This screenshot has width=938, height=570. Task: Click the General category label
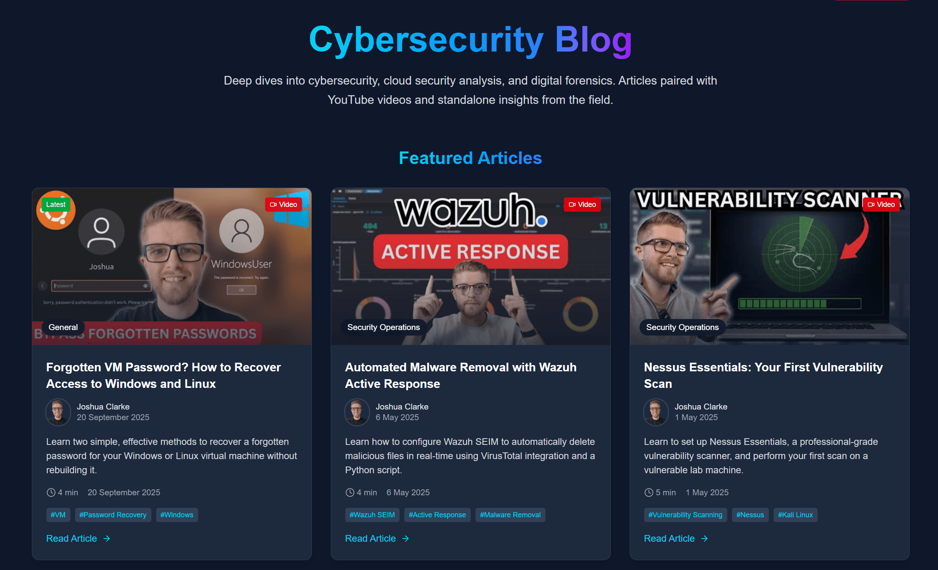[x=63, y=327]
